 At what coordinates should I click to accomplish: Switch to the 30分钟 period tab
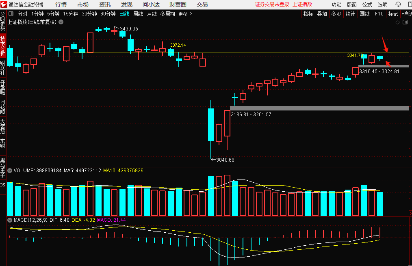point(89,14)
